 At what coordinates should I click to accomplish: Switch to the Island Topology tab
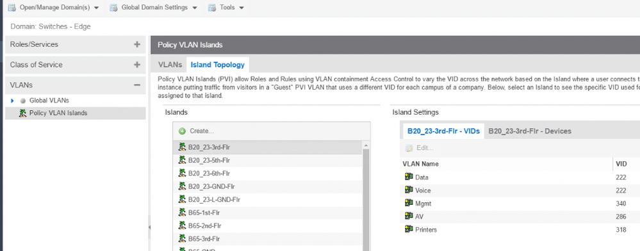pyautogui.click(x=218, y=65)
